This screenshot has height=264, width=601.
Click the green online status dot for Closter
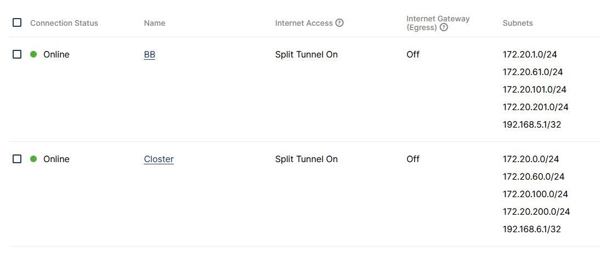click(x=33, y=159)
